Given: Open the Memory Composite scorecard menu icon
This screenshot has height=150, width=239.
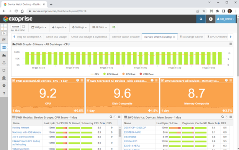Looking at the screenshot, I should (231, 80).
